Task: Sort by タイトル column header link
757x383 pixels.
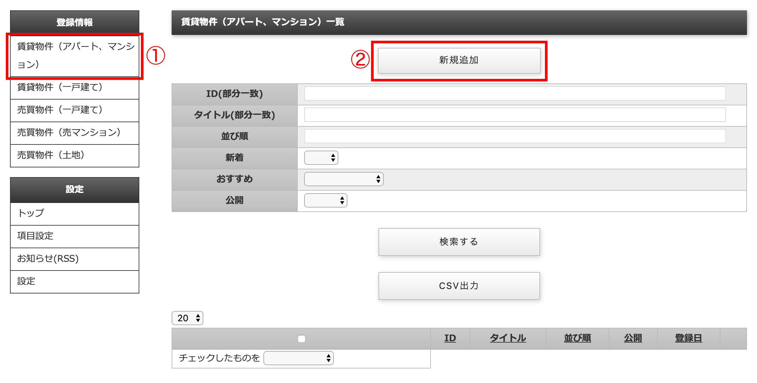Action: click(x=508, y=338)
